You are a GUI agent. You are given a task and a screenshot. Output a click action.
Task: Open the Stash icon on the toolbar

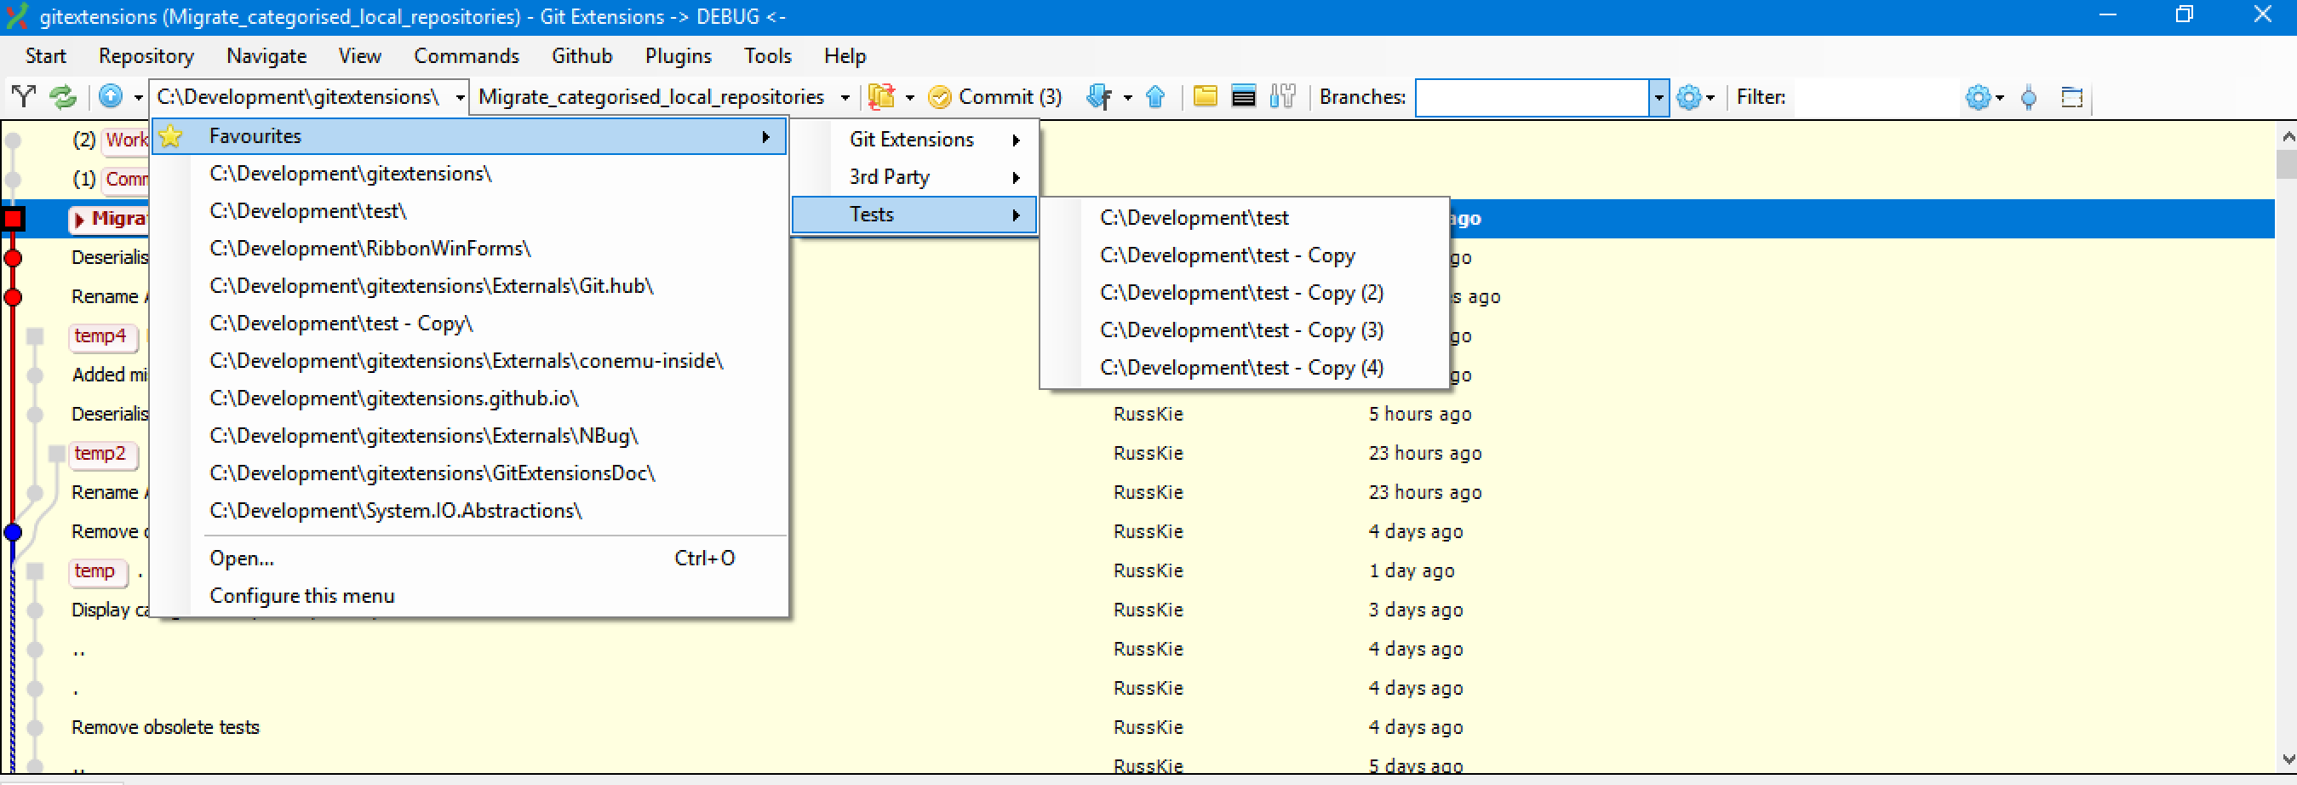pos(883,96)
